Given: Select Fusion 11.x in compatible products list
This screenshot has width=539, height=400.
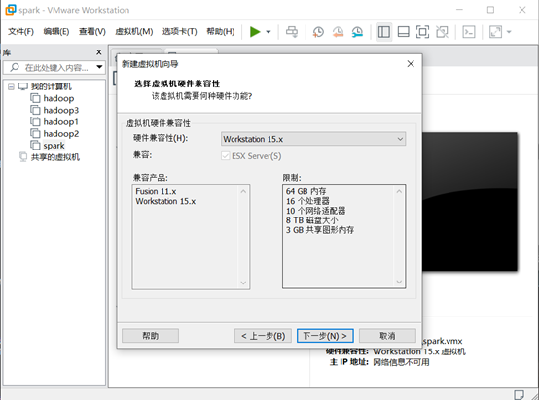Looking at the screenshot, I should click(x=156, y=191).
